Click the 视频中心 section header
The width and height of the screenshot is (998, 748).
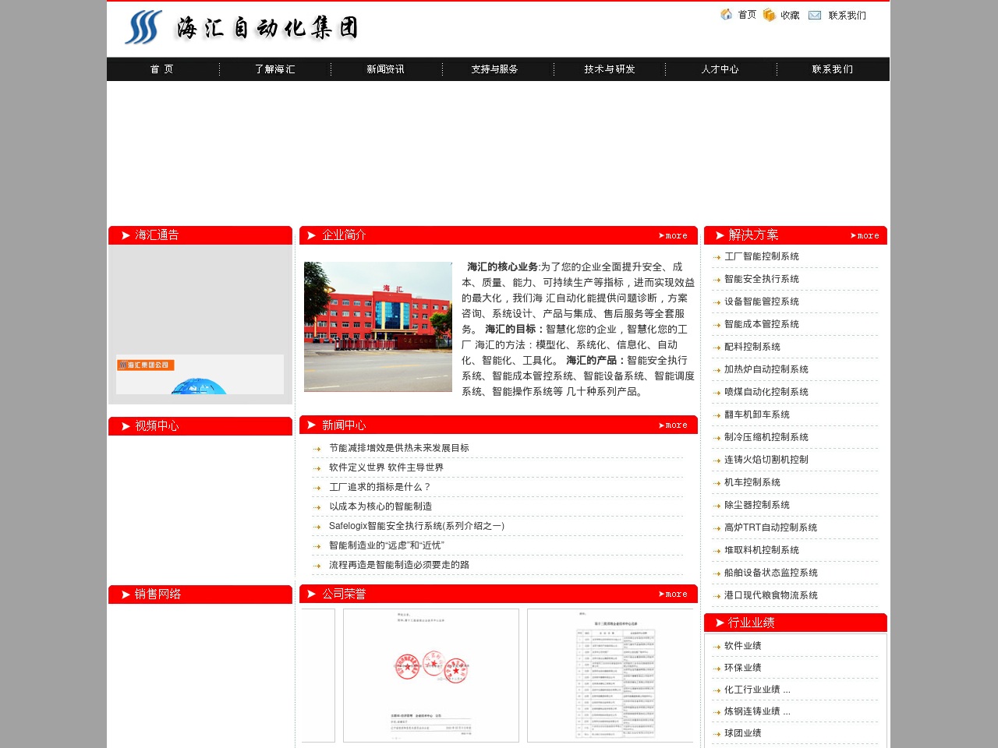(200, 426)
